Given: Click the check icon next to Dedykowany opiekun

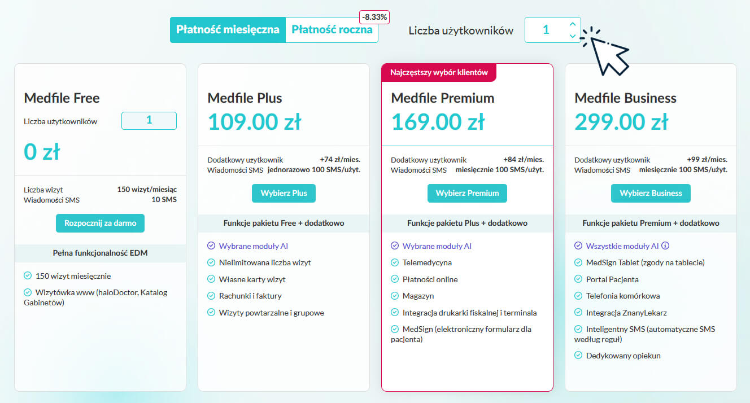Looking at the screenshot, I should pos(578,356).
